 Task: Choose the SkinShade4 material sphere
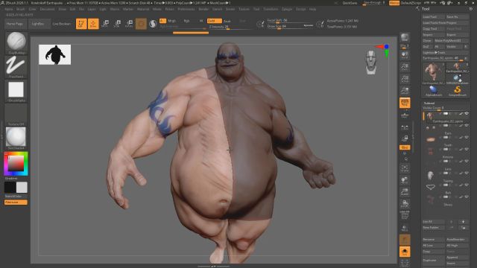[16, 137]
